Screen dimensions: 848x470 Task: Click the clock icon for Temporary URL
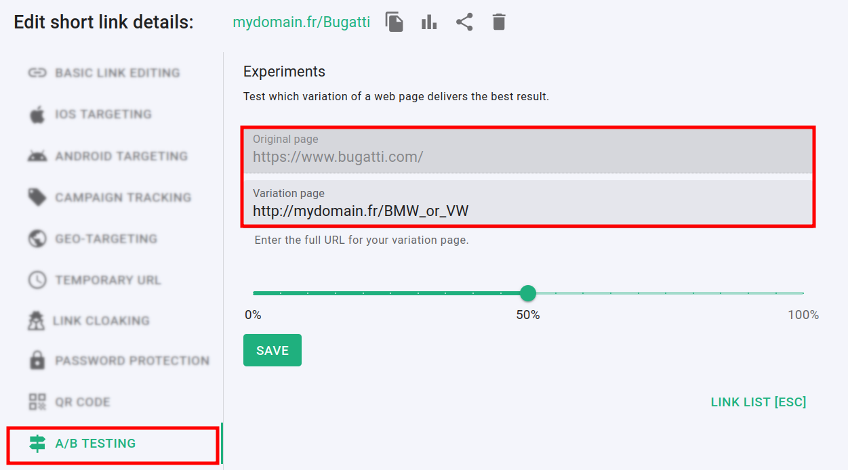(37, 280)
